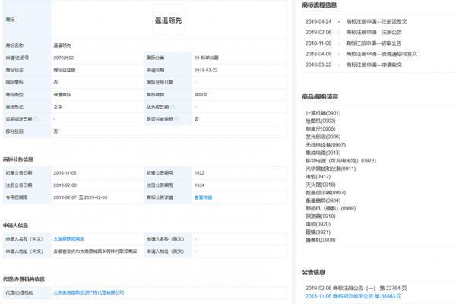This screenshot has height=306, width=456.
Task: Click the 眼镜(0921) goods item
Action: 318,232
